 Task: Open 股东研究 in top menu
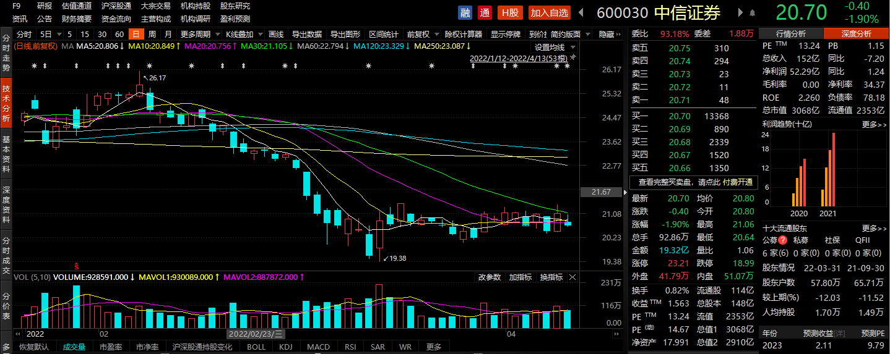coord(235,6)
